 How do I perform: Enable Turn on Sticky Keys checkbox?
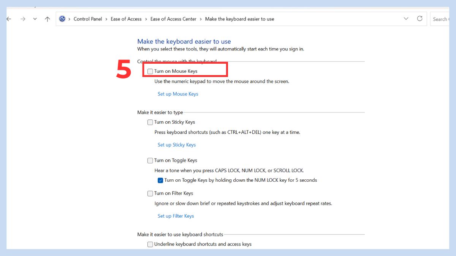point(150,122)
